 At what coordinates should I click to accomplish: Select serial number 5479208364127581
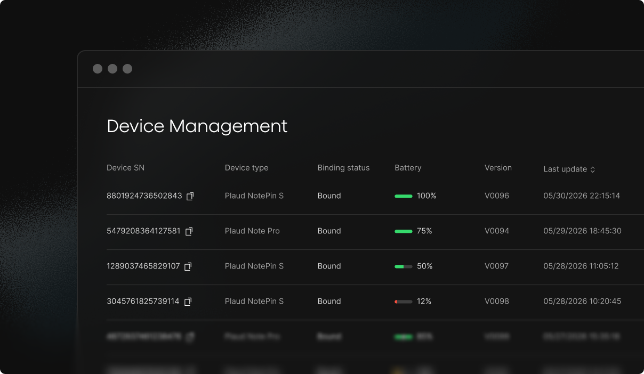[143, 231]
